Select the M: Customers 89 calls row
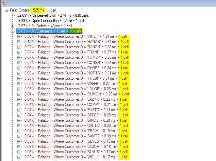 [49, 31]
